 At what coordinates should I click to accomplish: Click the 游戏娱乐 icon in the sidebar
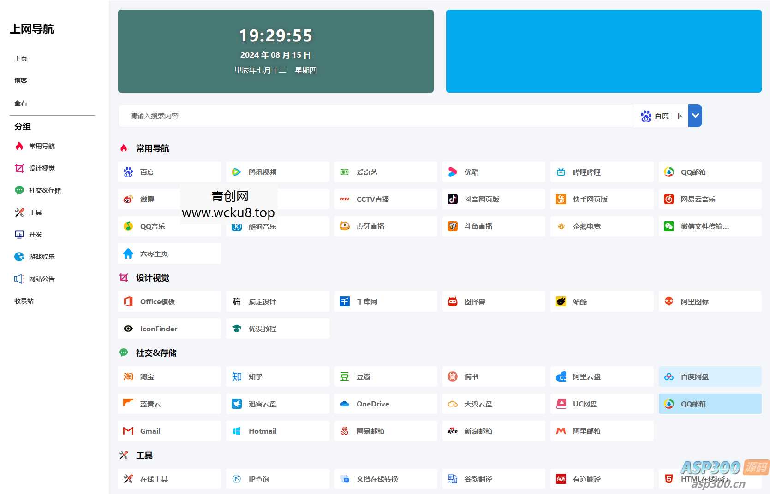click(18, 256)
